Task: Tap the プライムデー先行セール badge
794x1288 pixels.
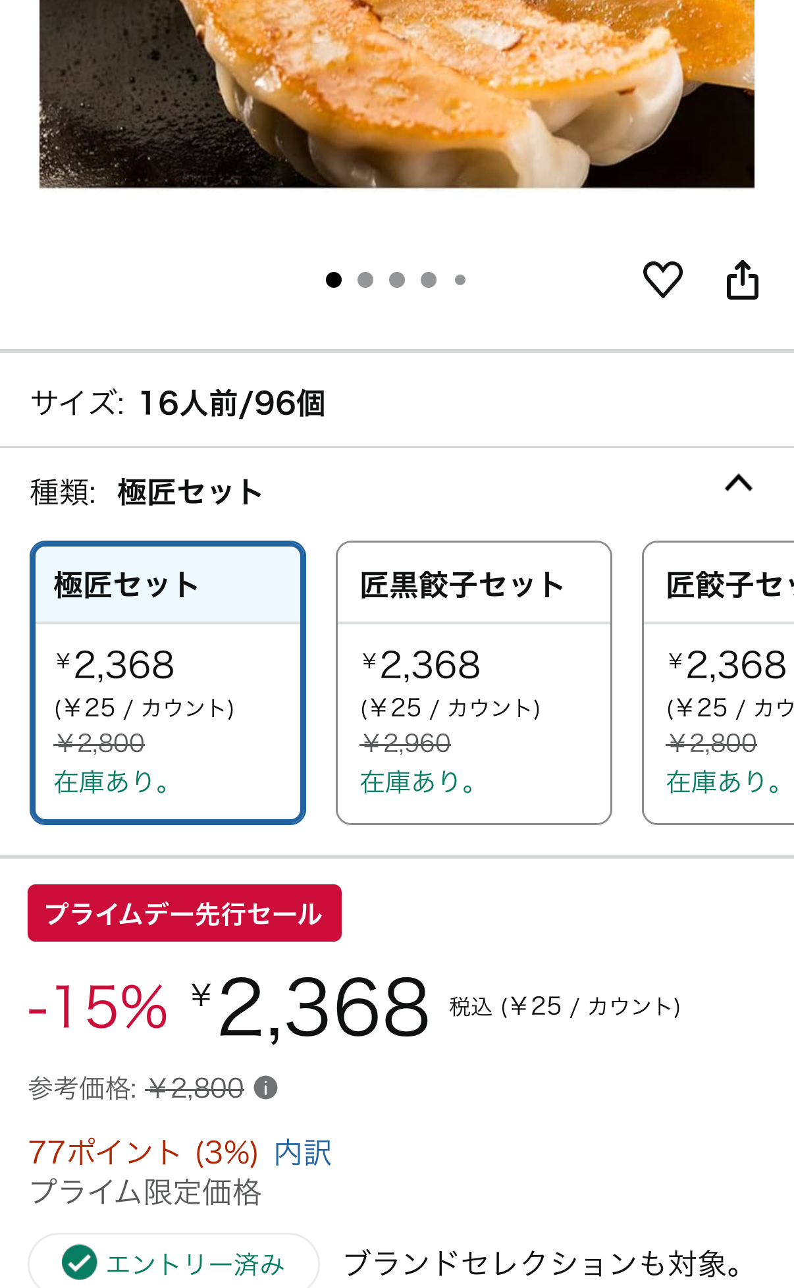Action: 184,913
